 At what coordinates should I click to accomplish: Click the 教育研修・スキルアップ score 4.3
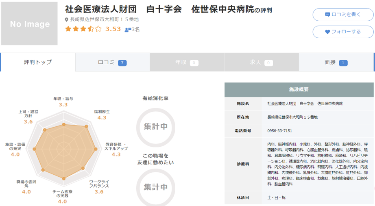pos(116,154)
